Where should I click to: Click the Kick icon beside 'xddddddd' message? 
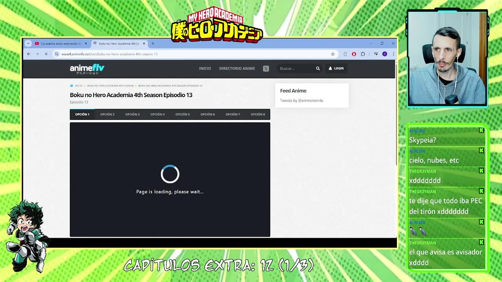point(481,171)
